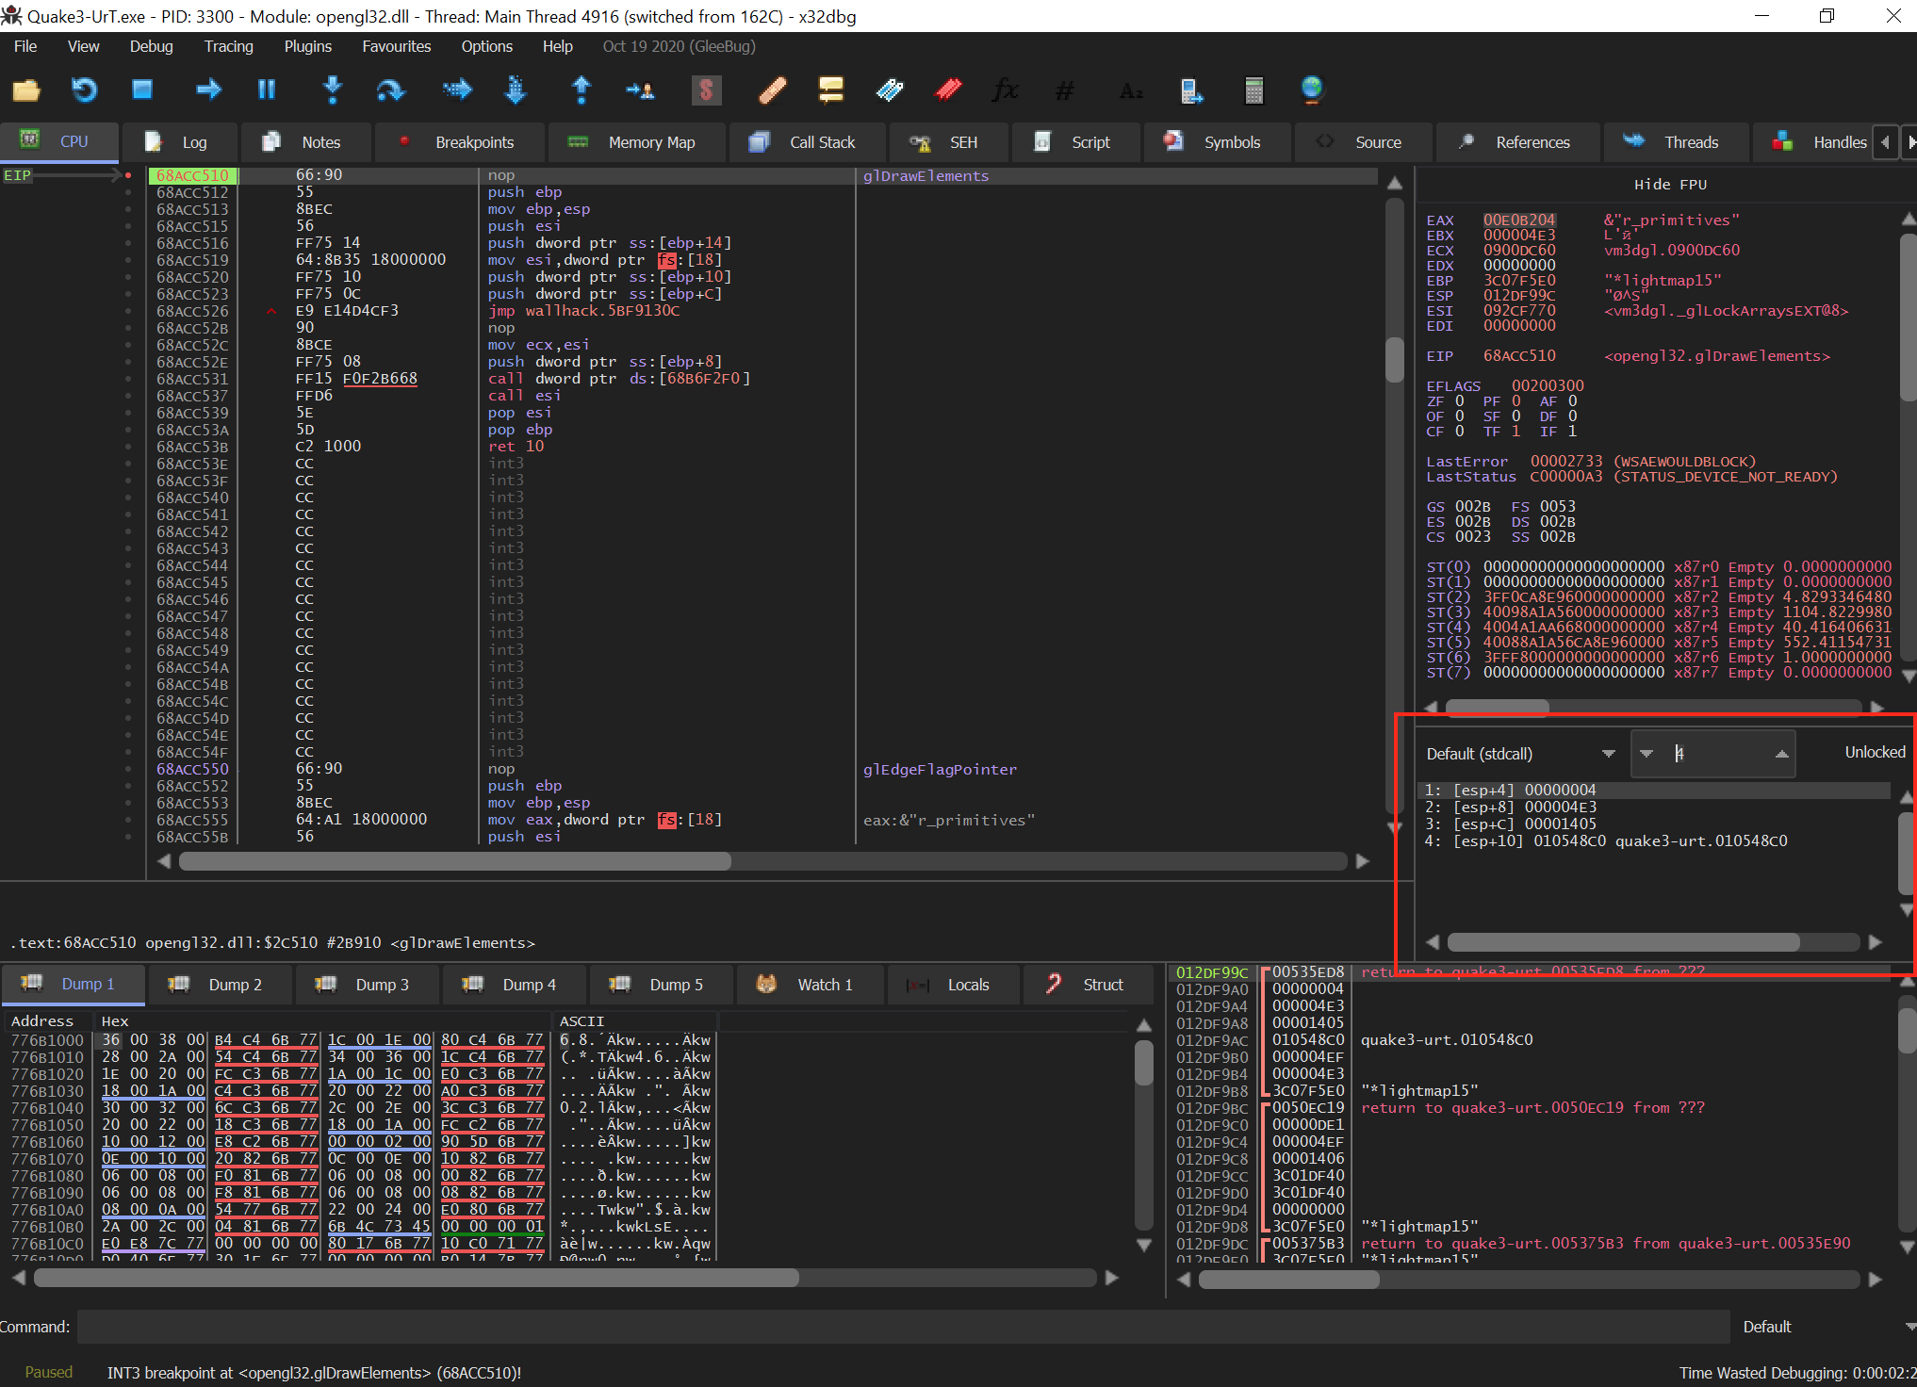Click the Trace Into icon
Image resolution: width=1917 pixels, height=1387 pixels.
click(458, 90)
